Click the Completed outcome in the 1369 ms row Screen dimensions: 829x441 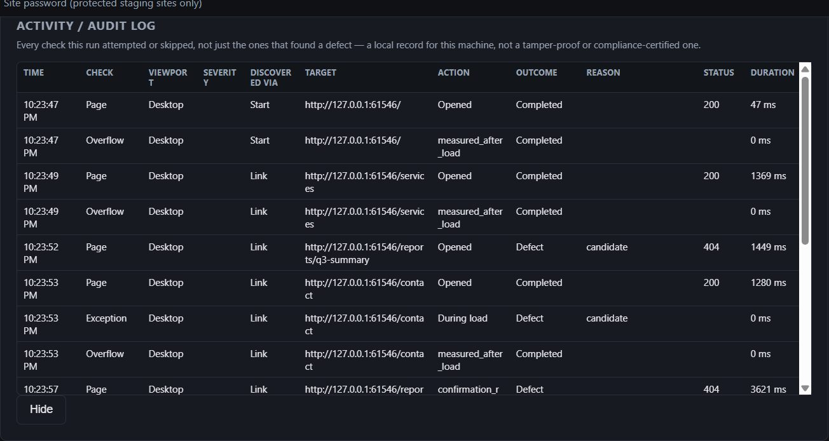click(x=539, y=176)
